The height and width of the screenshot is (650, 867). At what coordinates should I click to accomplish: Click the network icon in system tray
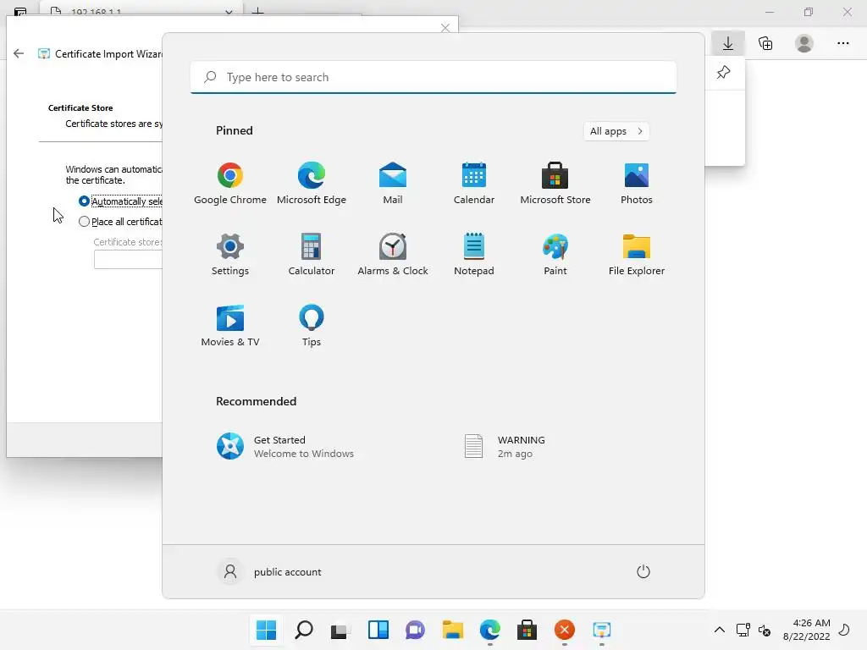pyautogui.click(x=743, y=630)
